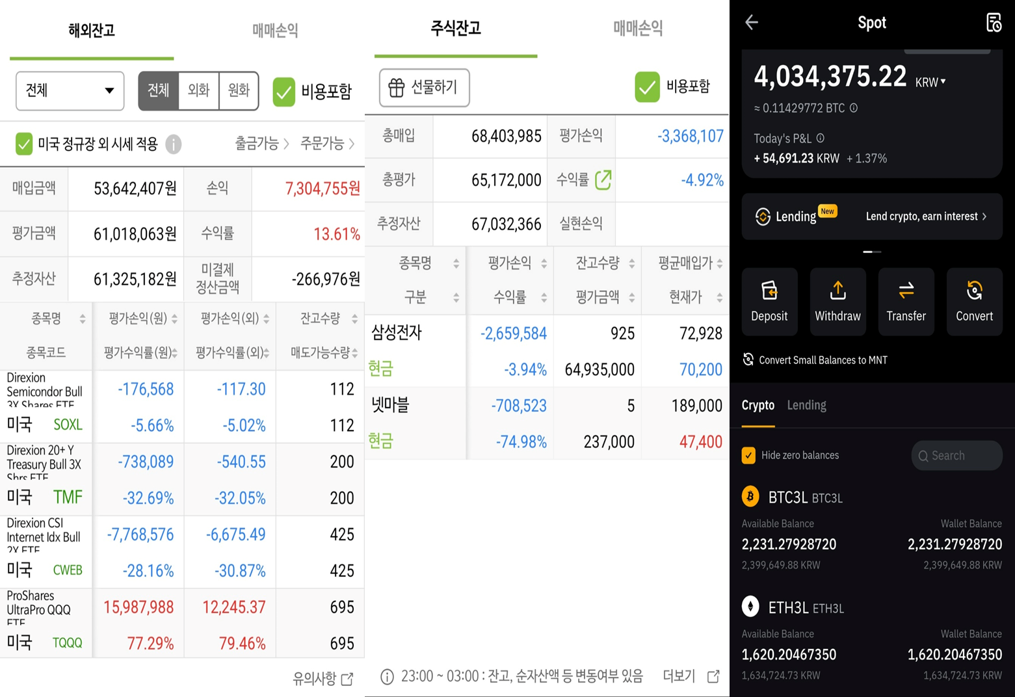
Task: Open the 전체 dropdown selector
Action: point(70,91)
